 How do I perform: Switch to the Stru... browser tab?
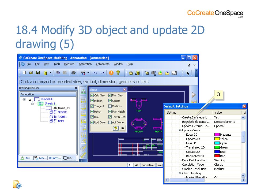point(27,158)
